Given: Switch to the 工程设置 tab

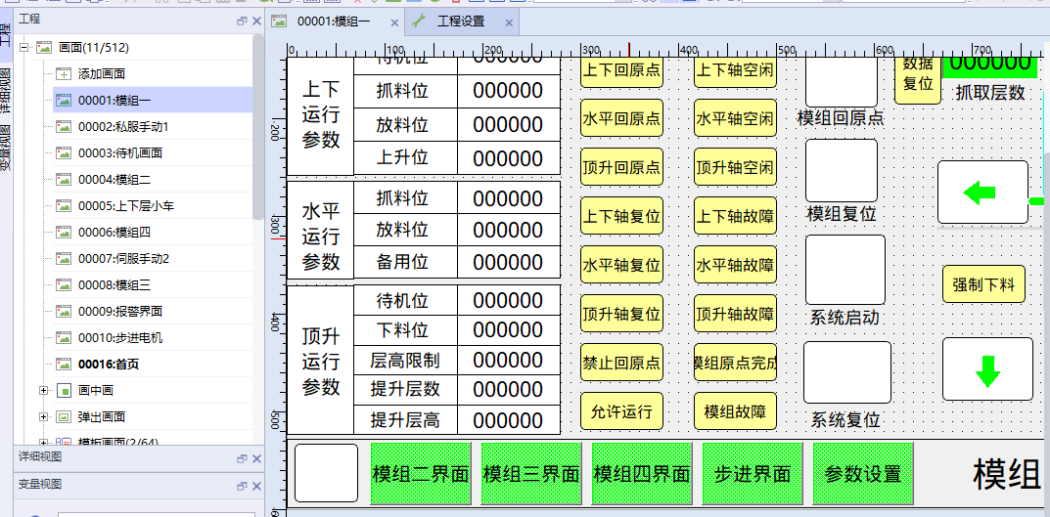Looking at the screenshot, I should pos(460,21).
